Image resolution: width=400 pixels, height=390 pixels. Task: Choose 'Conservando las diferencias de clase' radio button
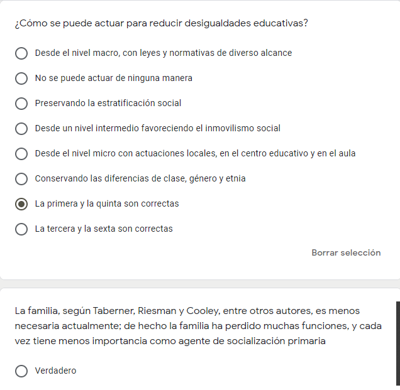21,179
